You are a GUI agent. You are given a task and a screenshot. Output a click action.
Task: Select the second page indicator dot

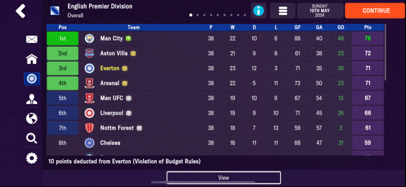[x=197, y=15]
